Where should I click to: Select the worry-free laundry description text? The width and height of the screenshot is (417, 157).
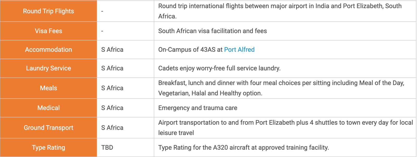[219, 68]
